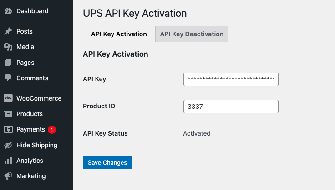The width and height of the screenshot is (335, 190).
Task: Click the Posts pushpin icon
Action: click(8, 31)
